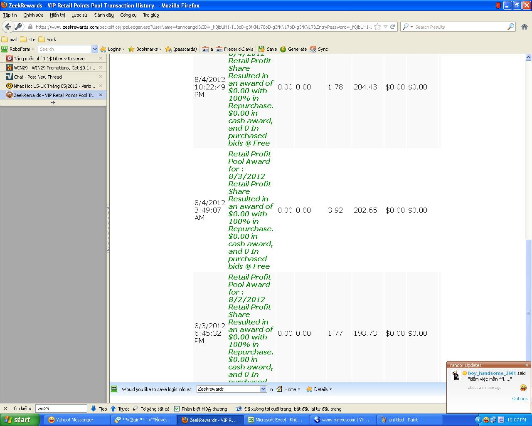
Task: Switch to www.ximxe.com taskbar window
Action: pyautogui.click(x=342, y=420)
